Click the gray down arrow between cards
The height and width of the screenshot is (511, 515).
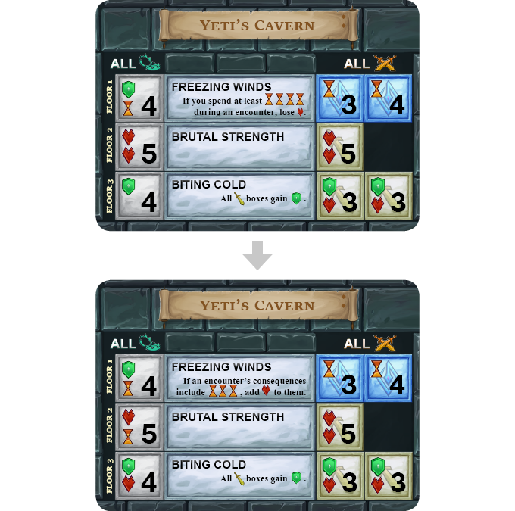[257, 255]
